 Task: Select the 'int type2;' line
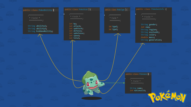(x=114, y=29)
